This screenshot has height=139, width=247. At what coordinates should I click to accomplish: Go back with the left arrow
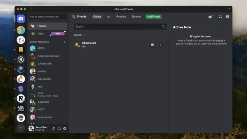click(31, 9)
